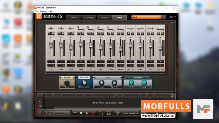
Task: Open the Toms output channel dropdown
Action: [81, 65]
